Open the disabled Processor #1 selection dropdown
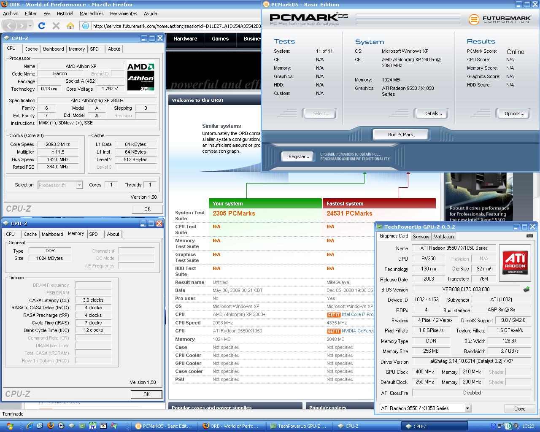540x432 pixels. (x=60, y=185)
